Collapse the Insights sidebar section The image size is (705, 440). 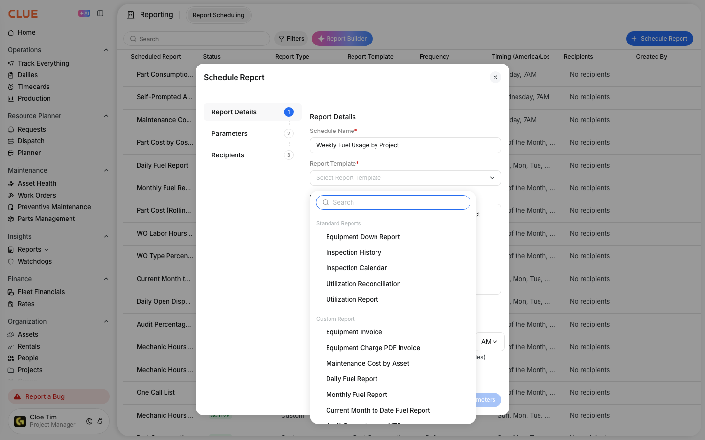(106, 237)
